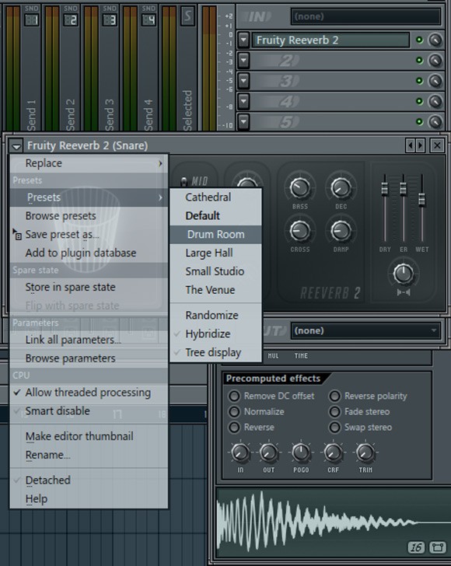Click the mix level knob for effect slot 5
451x566 pixels.
point(435,121)
